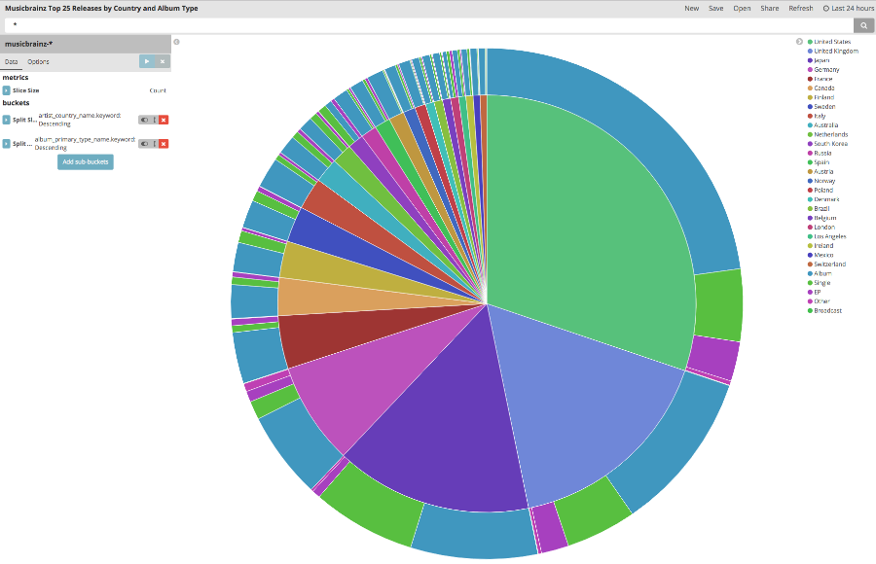Run the query with the magnifier icon
This screenshot has width=876, height=564.
coord(863,25)
